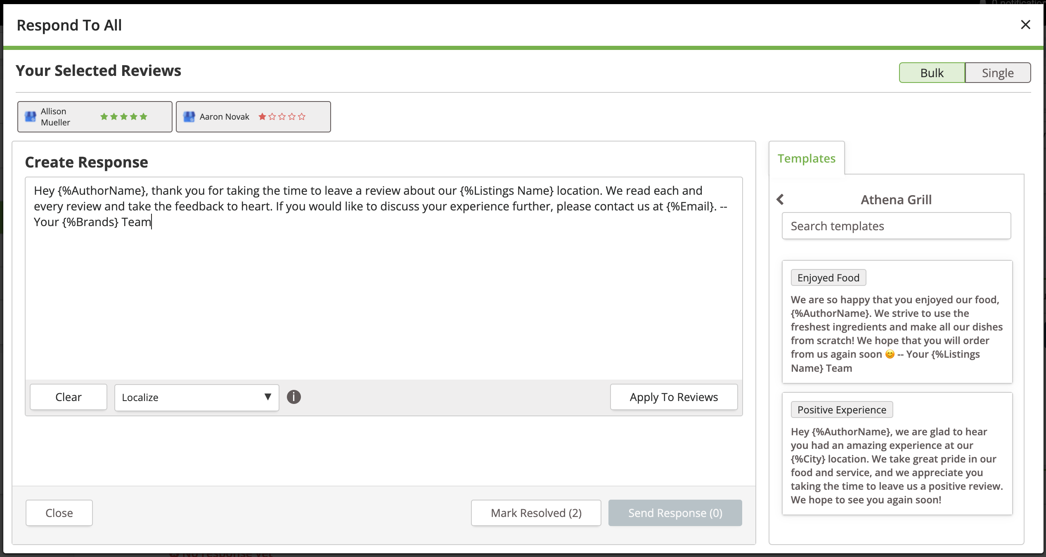
Task: Open the Templates tab
Action: click(x=807, y=158)
